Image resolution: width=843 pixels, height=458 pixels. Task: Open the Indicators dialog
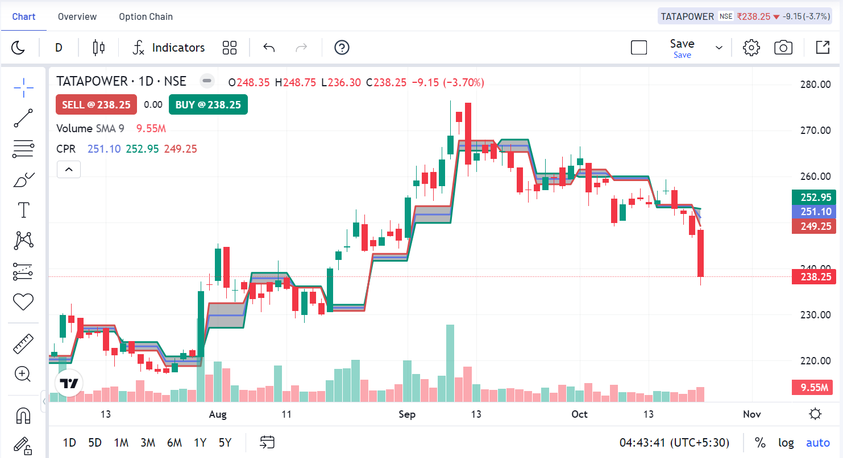tap(168, 48)
